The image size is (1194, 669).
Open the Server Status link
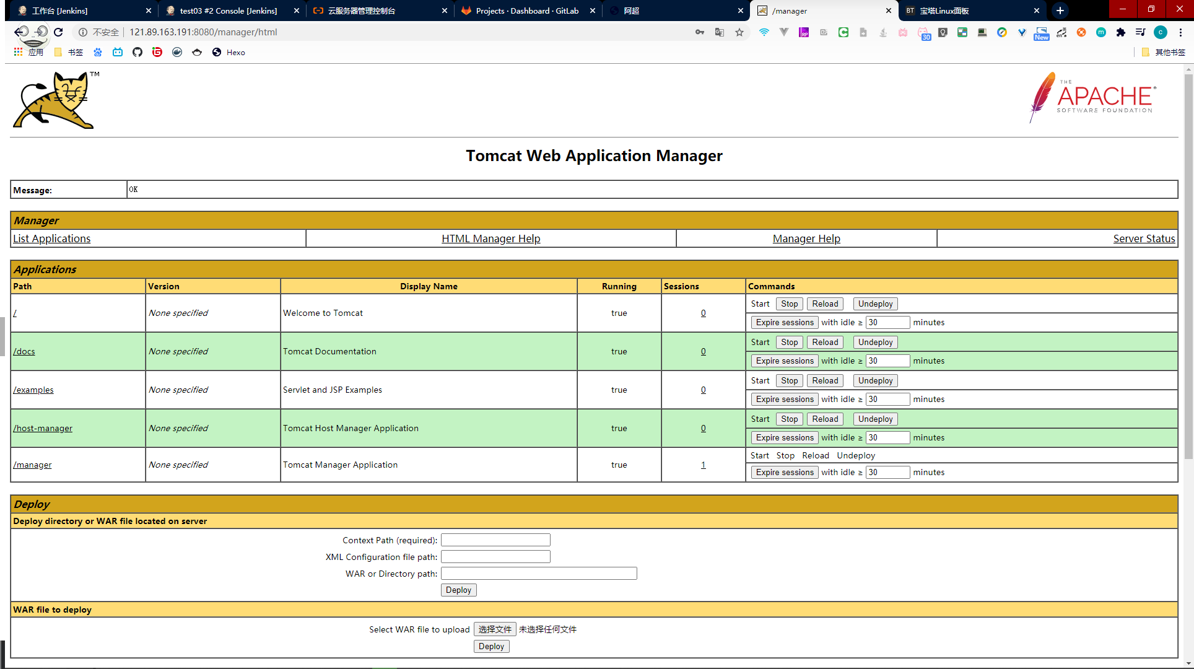point(1144,238)
